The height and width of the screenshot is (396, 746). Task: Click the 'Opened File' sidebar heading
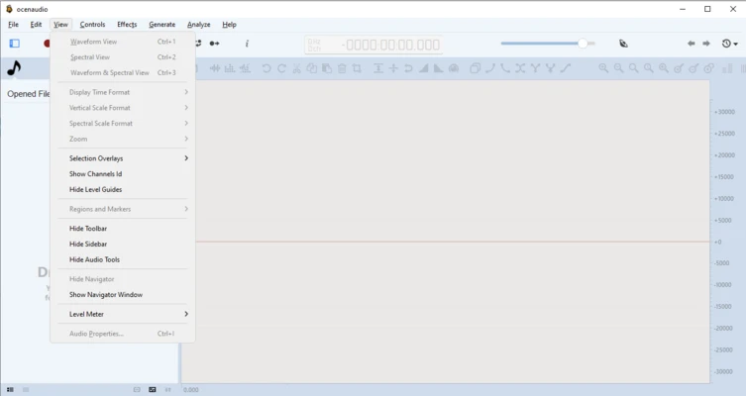[29, 94]
